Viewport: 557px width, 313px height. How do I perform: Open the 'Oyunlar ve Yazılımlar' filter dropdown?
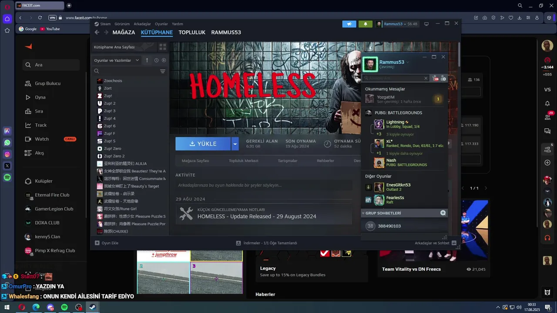(x=117, y=60)
